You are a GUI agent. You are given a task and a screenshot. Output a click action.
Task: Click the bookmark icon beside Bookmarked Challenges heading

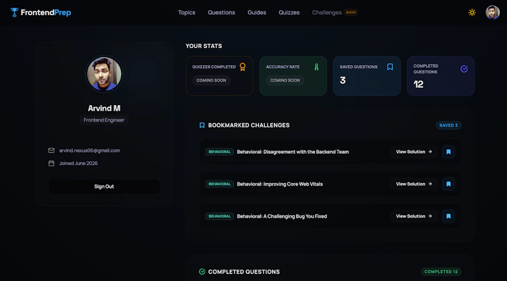[202, 125]
